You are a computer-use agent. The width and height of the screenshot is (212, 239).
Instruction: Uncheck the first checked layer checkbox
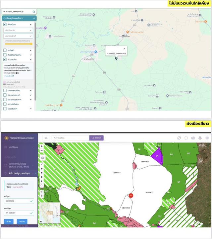coord(5,24)
